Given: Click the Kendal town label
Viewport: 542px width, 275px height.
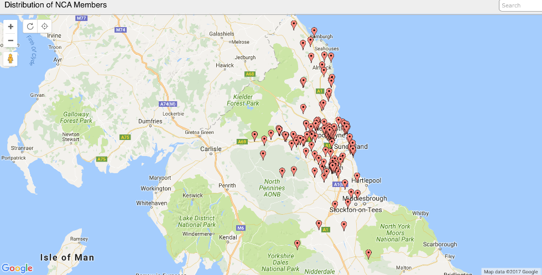Looking at the screenshot, I should pos(228,237).
